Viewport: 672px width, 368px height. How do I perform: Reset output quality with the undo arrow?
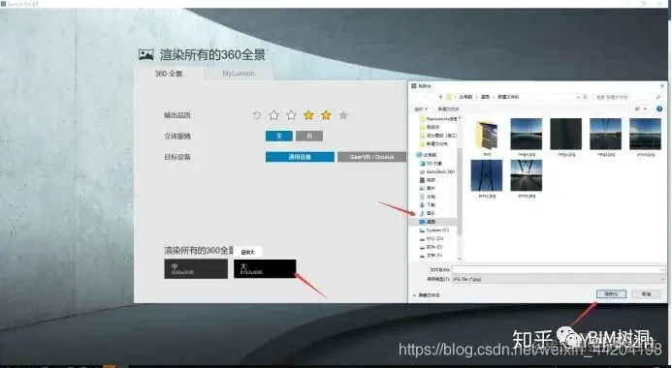(x=257, y=115)
